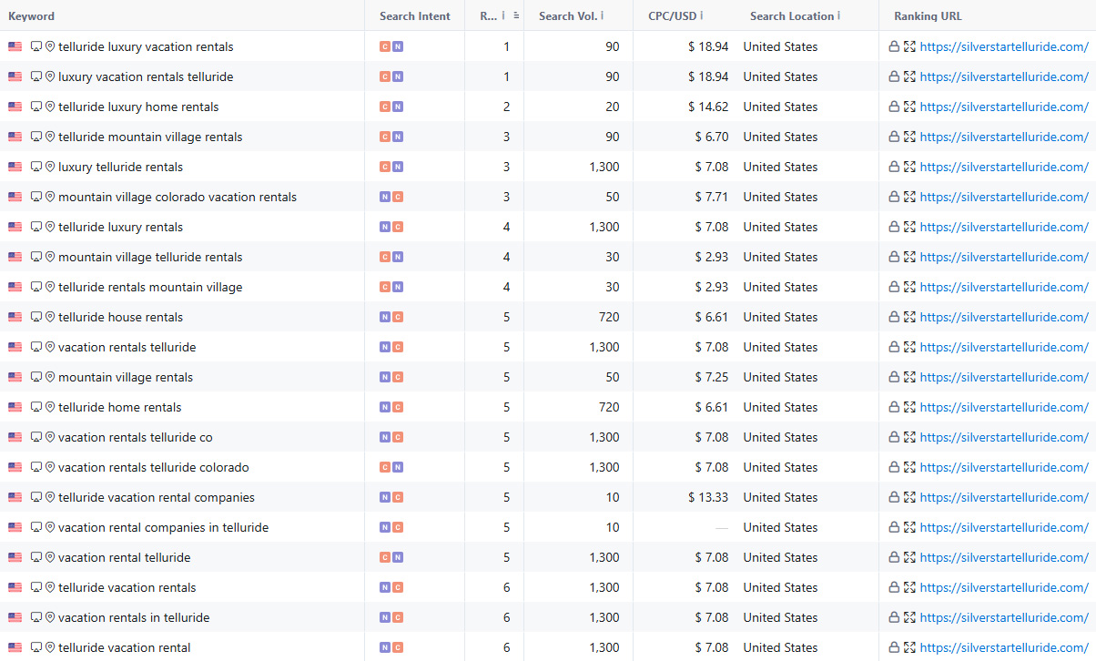Open the silverstartelluride.com link for 'telluride vacation rental companies'
The image size is (1096, 661).
coord(1003,497)
